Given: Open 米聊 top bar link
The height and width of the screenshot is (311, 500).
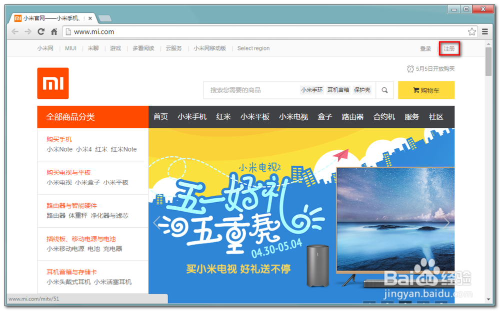Looking at the screenshot, I should coord(93,48).
